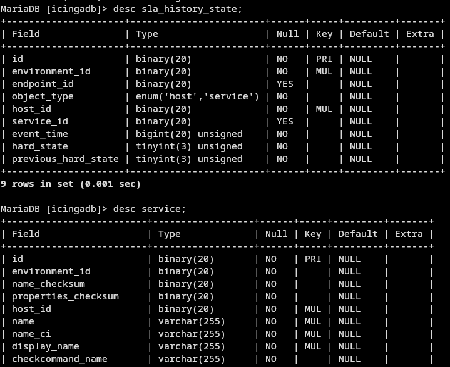This screenshot has width=450, height=367.
Task: Click the 'desc service;' command text
Action: (149, 209)
